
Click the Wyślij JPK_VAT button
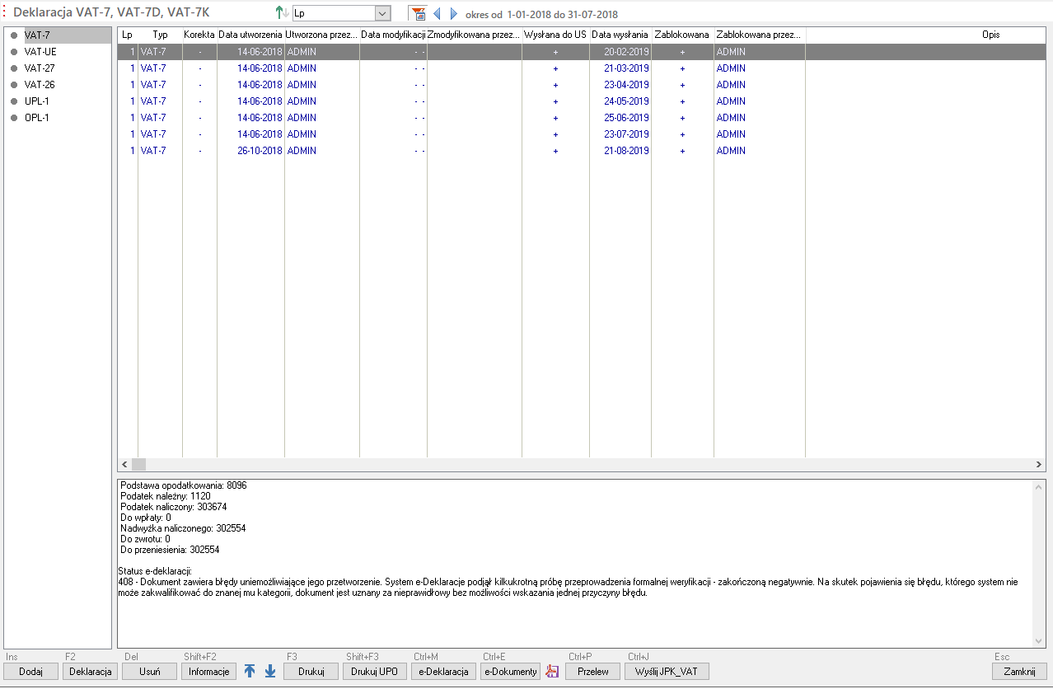[666, 671]
